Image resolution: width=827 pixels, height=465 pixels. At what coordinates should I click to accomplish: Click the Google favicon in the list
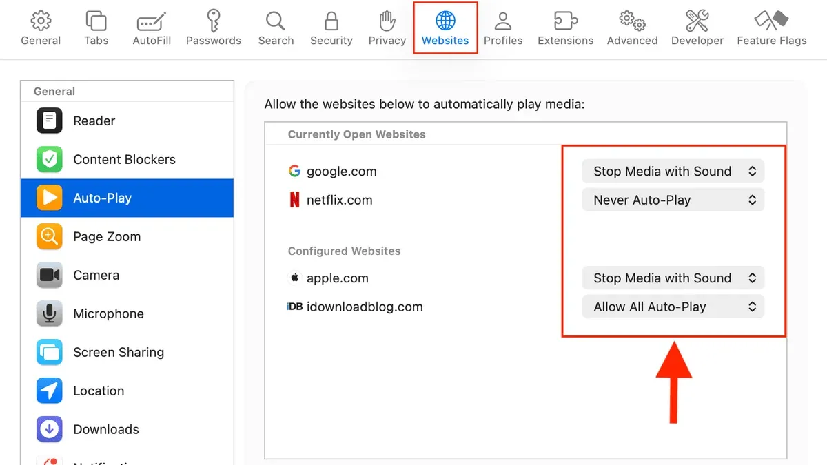click(x=294, y=171)
